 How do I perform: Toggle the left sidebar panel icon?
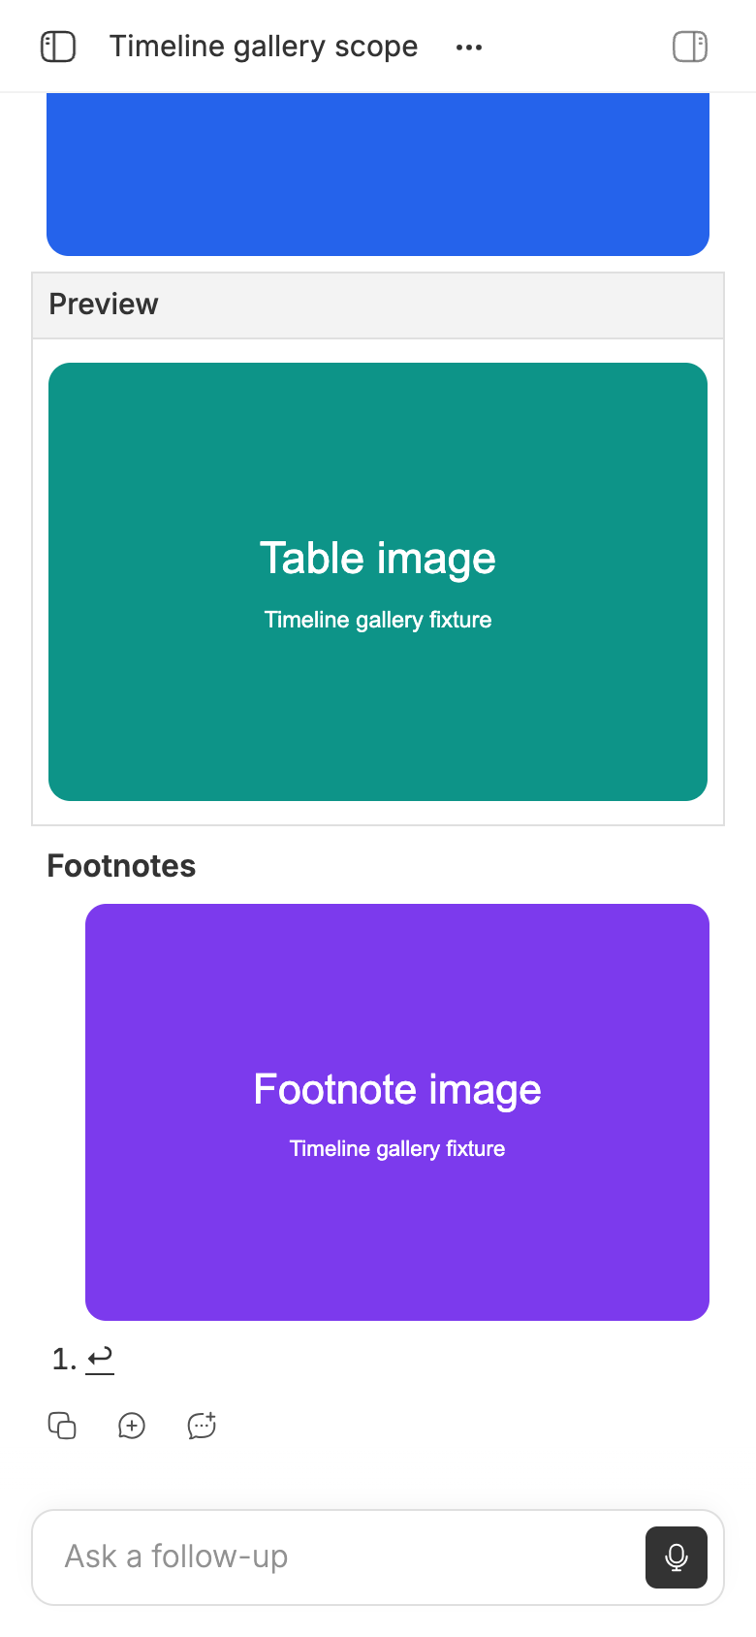click(58, 47)
